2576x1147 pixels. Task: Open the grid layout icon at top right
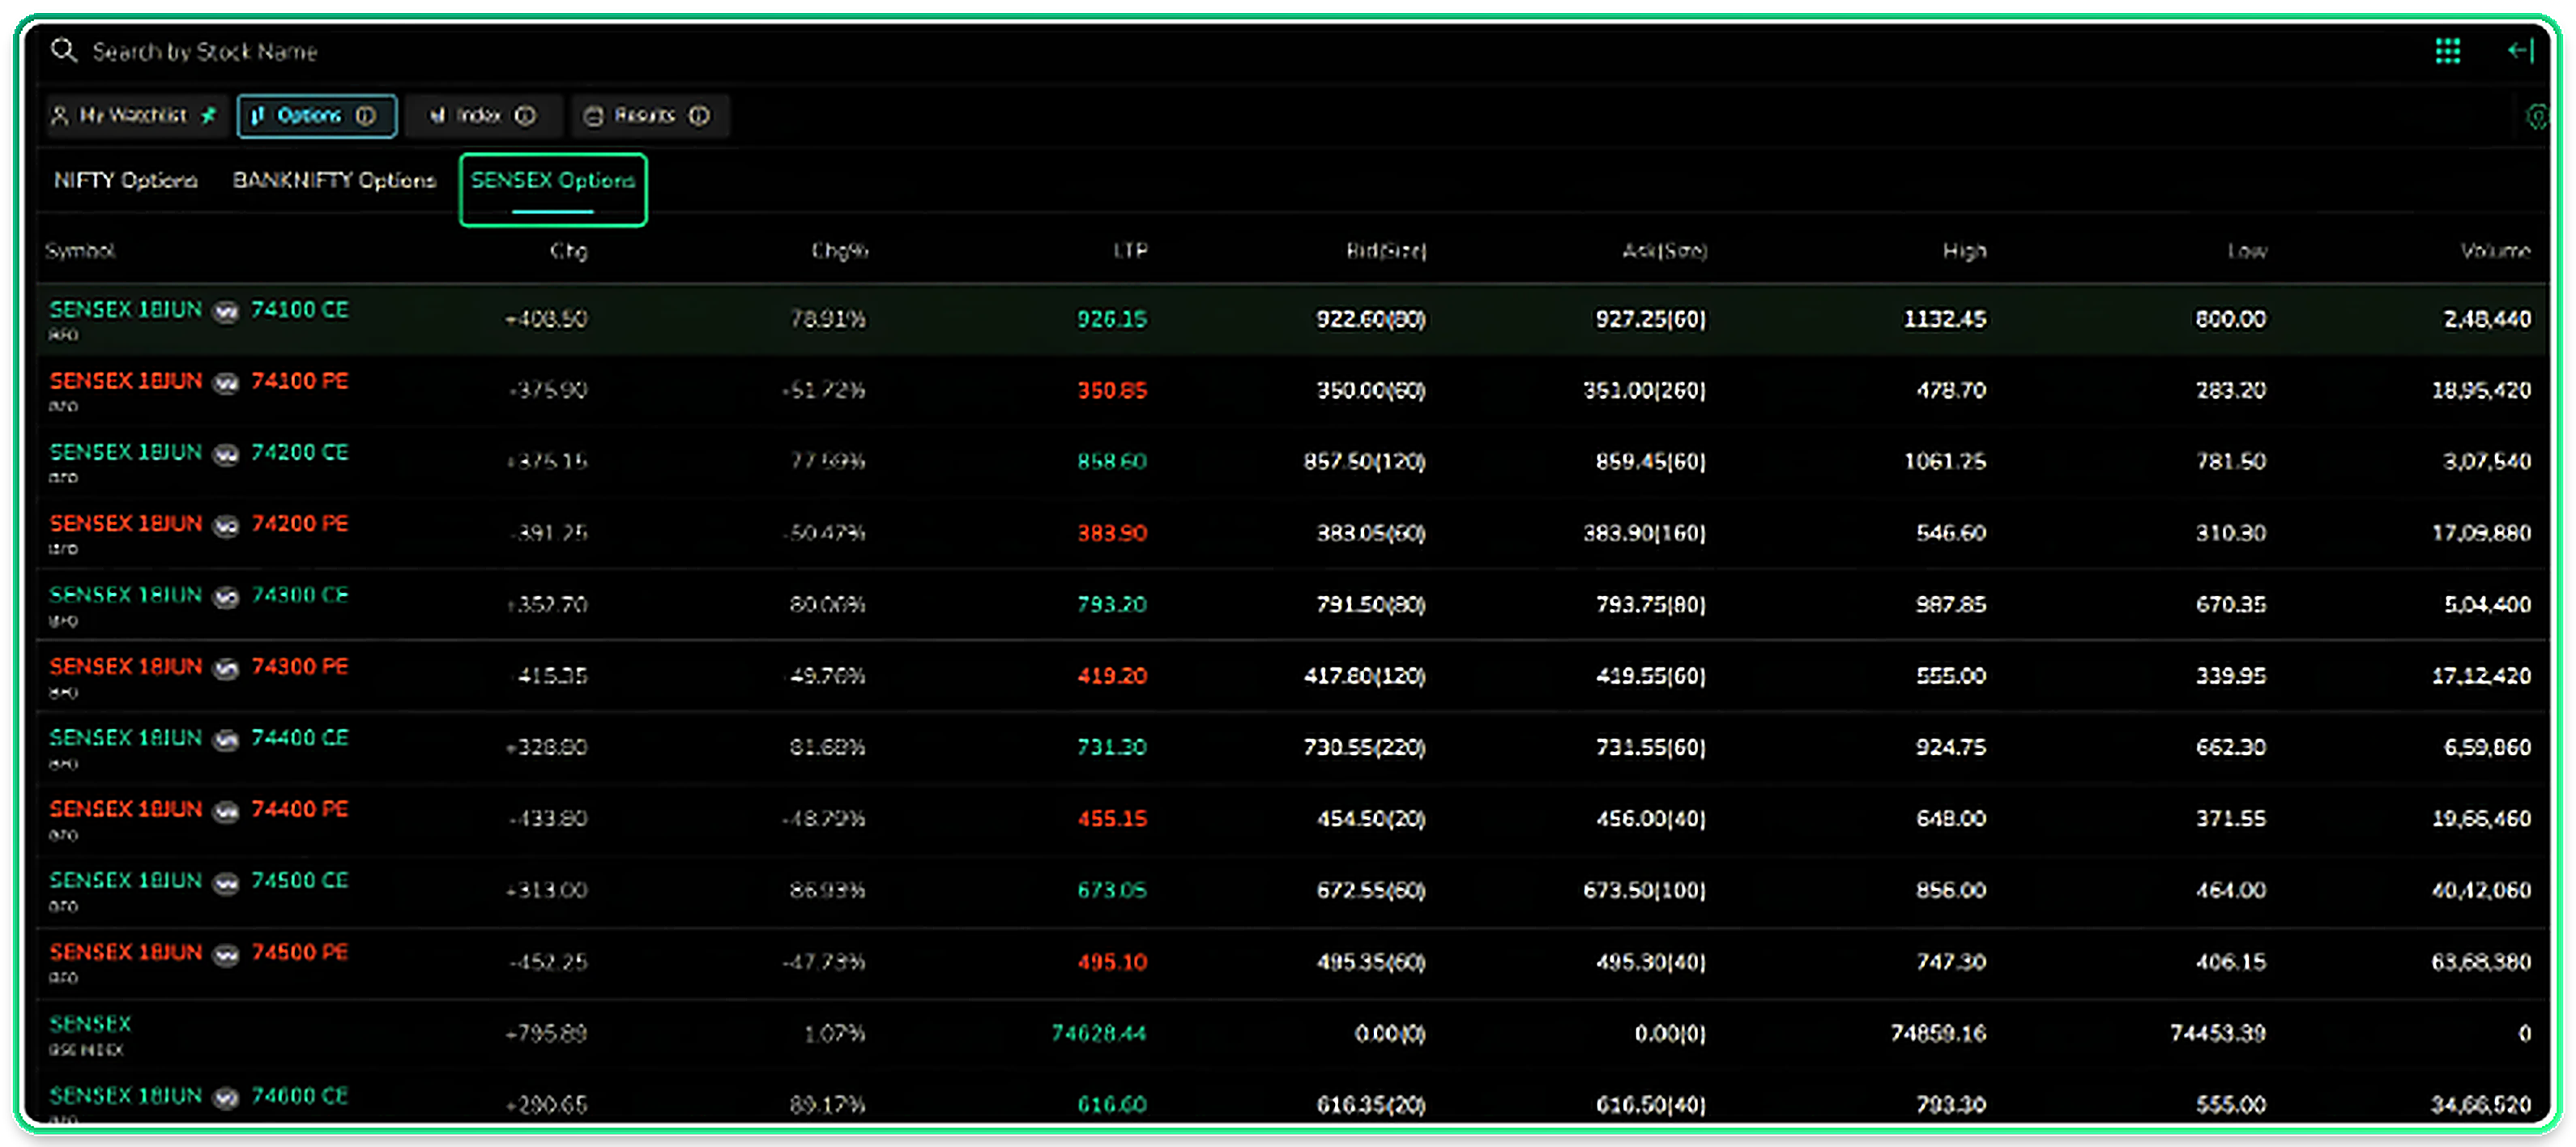[2447, 50]
